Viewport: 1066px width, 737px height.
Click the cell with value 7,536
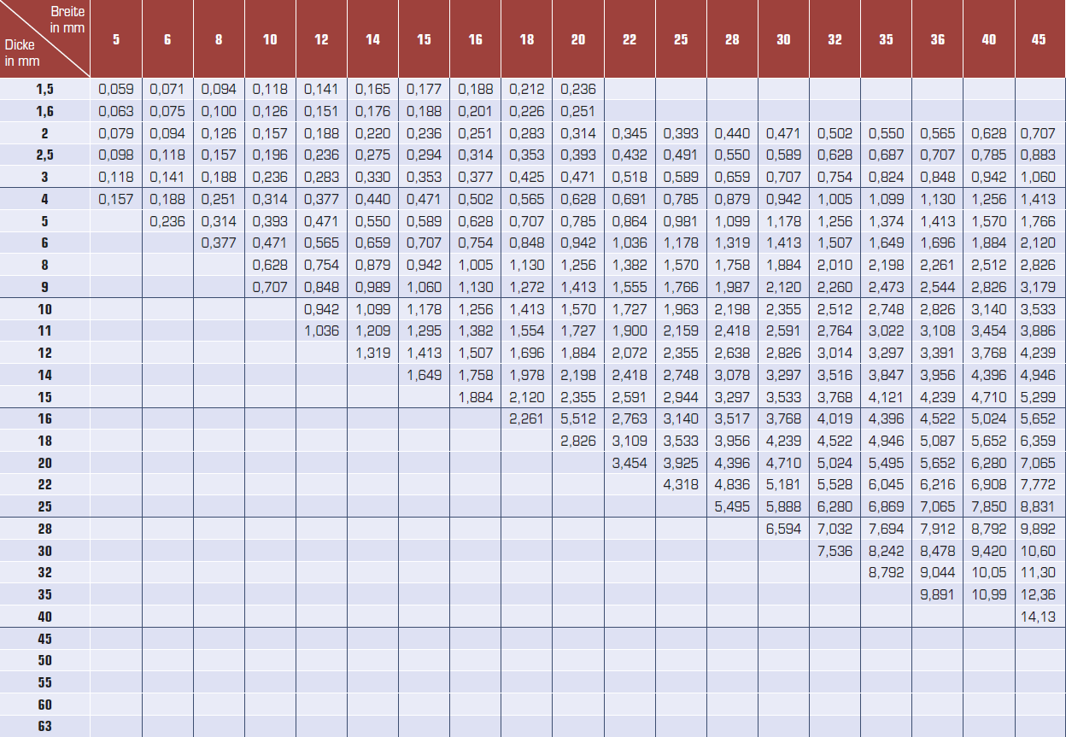point(835,551)
